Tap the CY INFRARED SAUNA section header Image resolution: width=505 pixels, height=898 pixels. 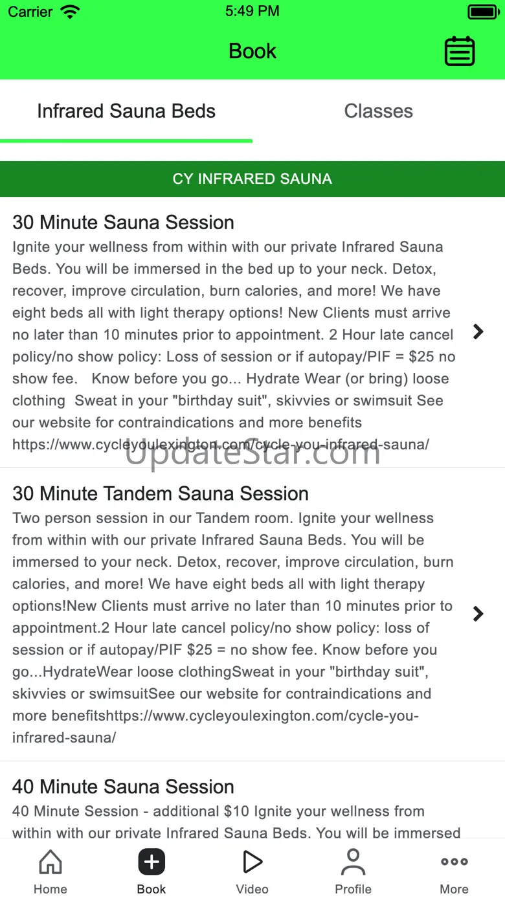coord(252,179)
